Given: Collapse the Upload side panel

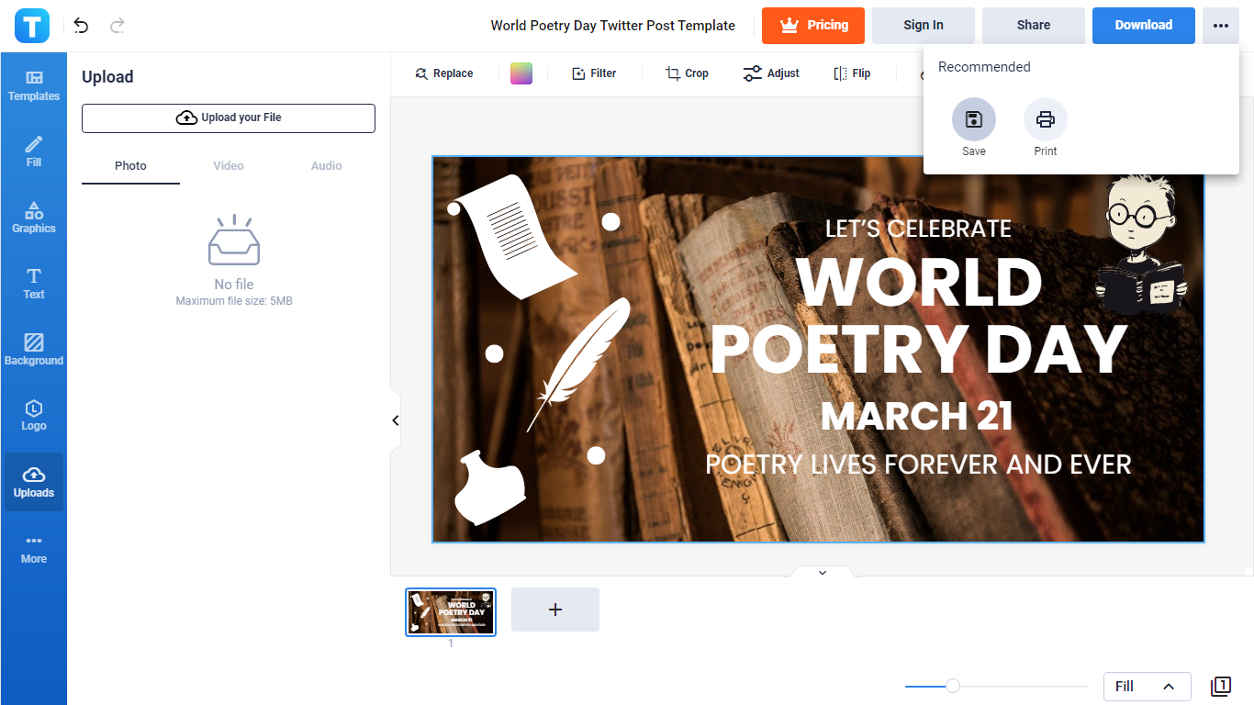Looking at the screenshot, I should (396, 420).
